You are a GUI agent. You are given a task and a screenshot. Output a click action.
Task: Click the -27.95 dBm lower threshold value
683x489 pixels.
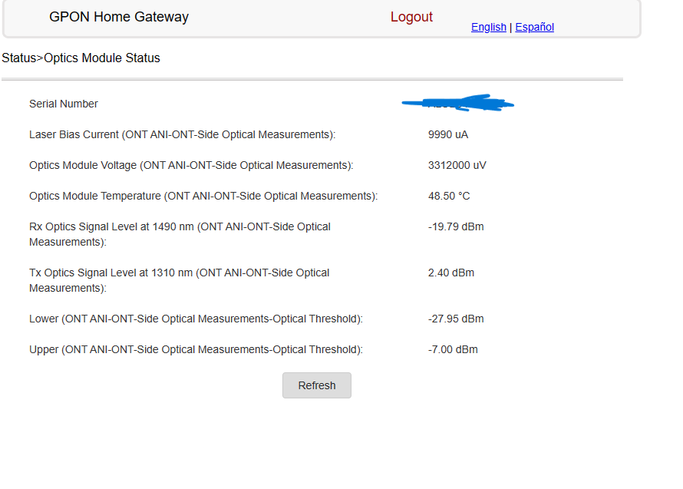[456, 319]
